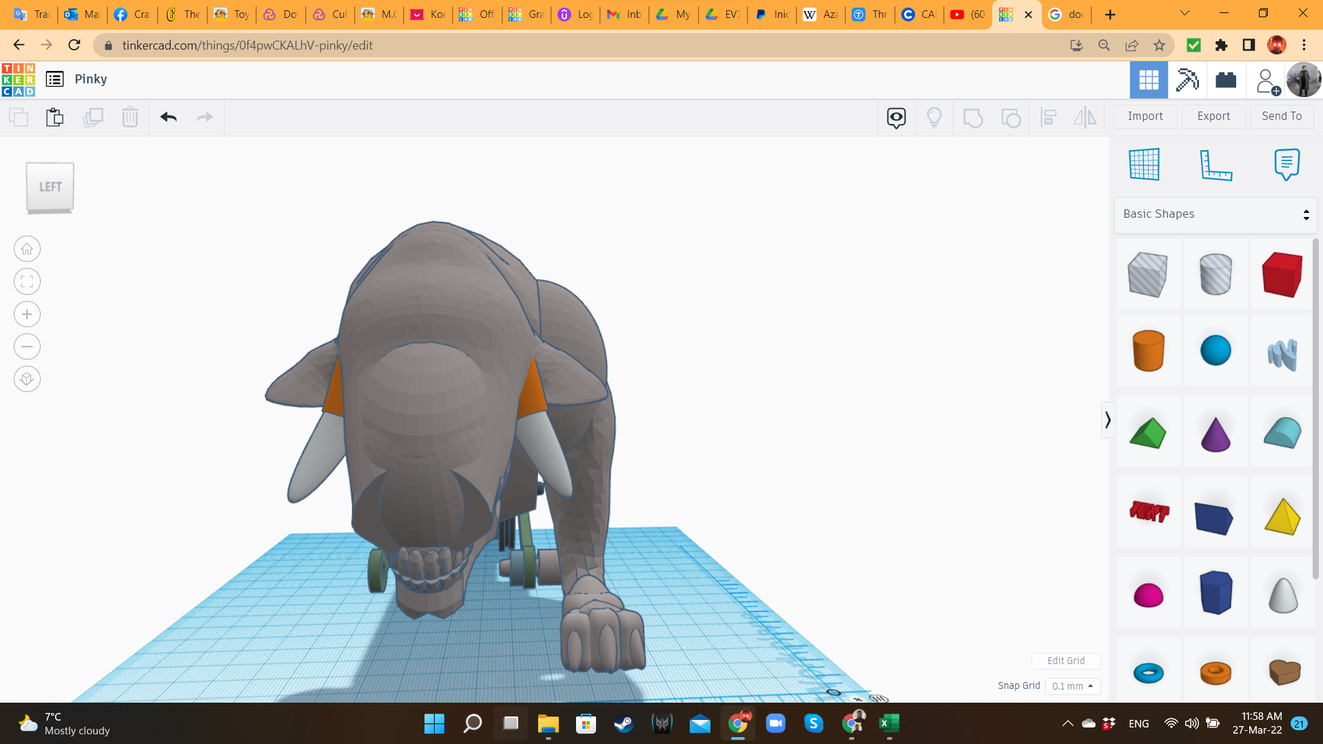Click the Export button
This screenshot has width=1323, height=744.
click(1213, 116)
